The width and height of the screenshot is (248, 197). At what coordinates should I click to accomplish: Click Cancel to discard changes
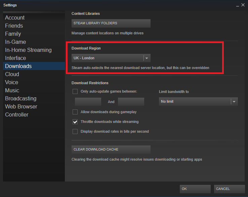click(x=229, y=189)
